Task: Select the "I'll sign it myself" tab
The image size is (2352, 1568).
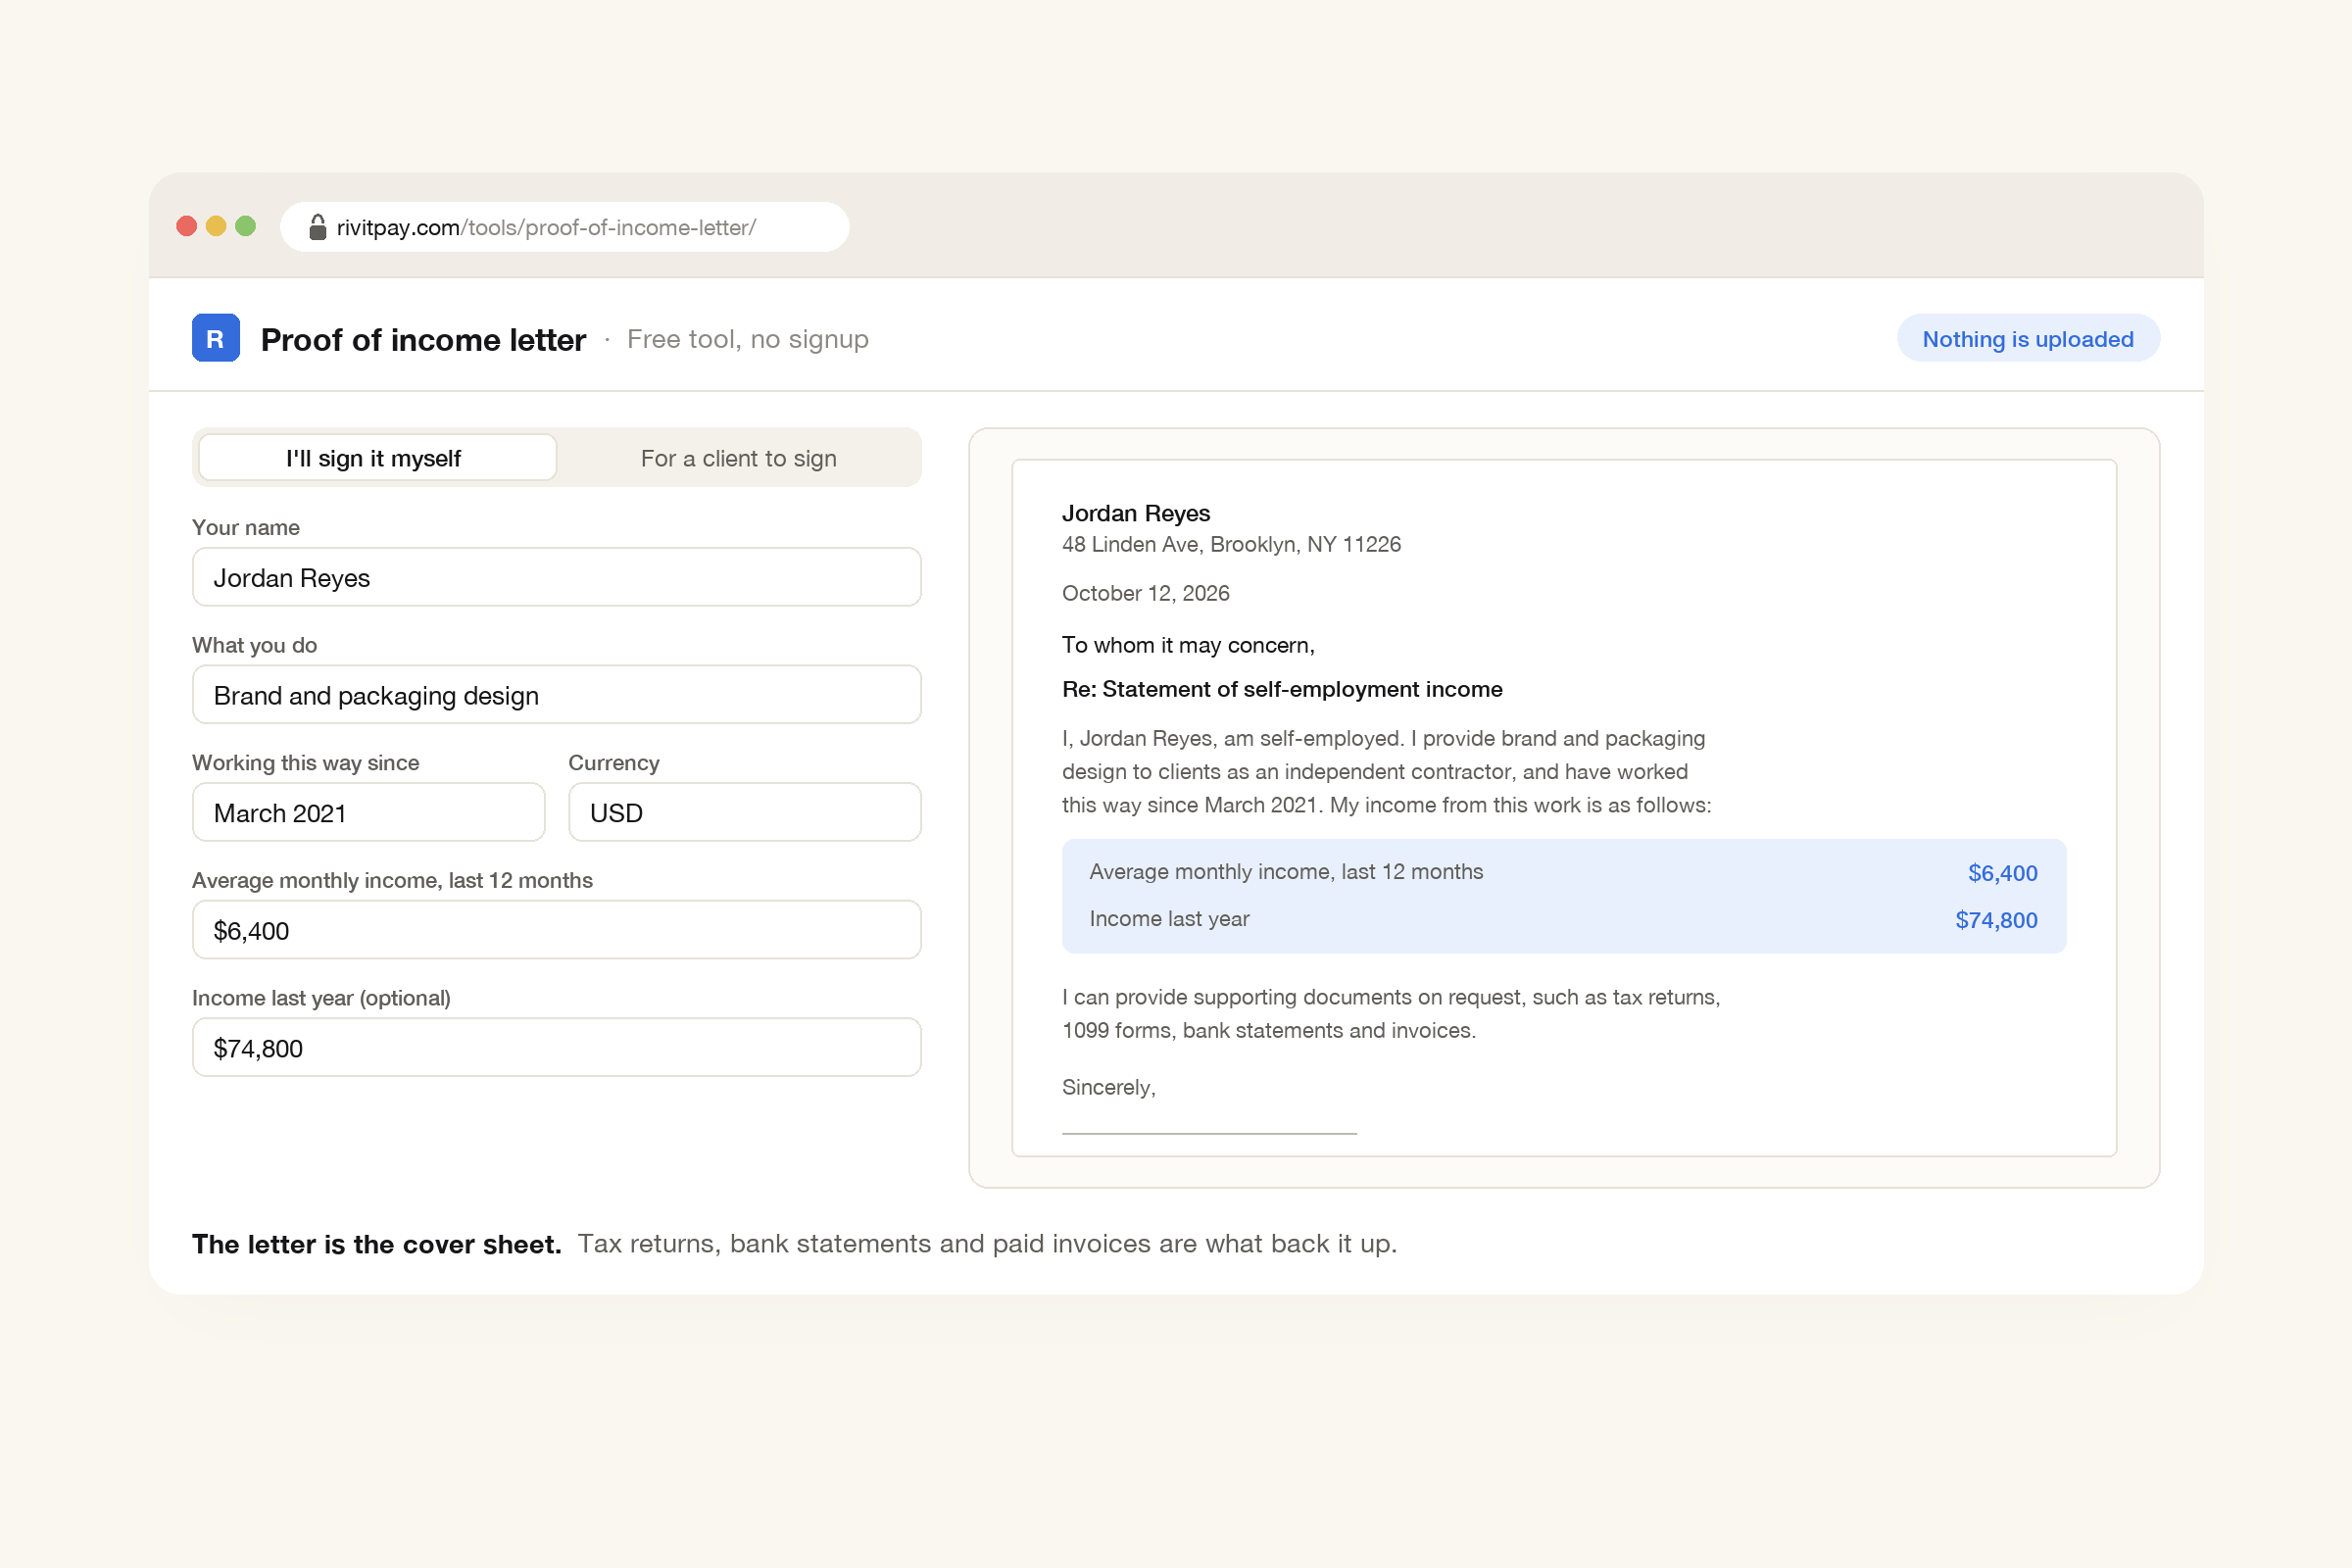Action: tap(377, 458)
